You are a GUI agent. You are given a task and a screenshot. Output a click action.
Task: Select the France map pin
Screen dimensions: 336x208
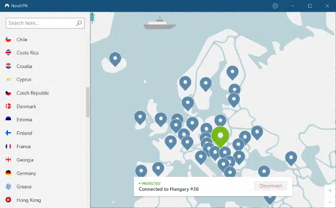click(170, 142)
